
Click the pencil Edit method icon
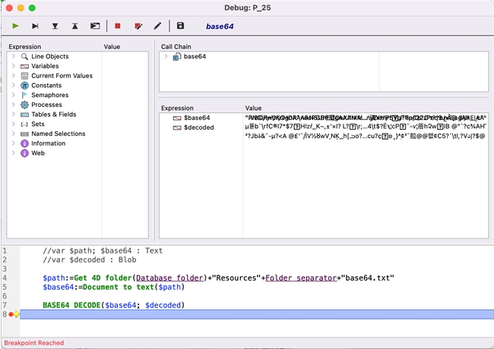(x=157, y=26)
